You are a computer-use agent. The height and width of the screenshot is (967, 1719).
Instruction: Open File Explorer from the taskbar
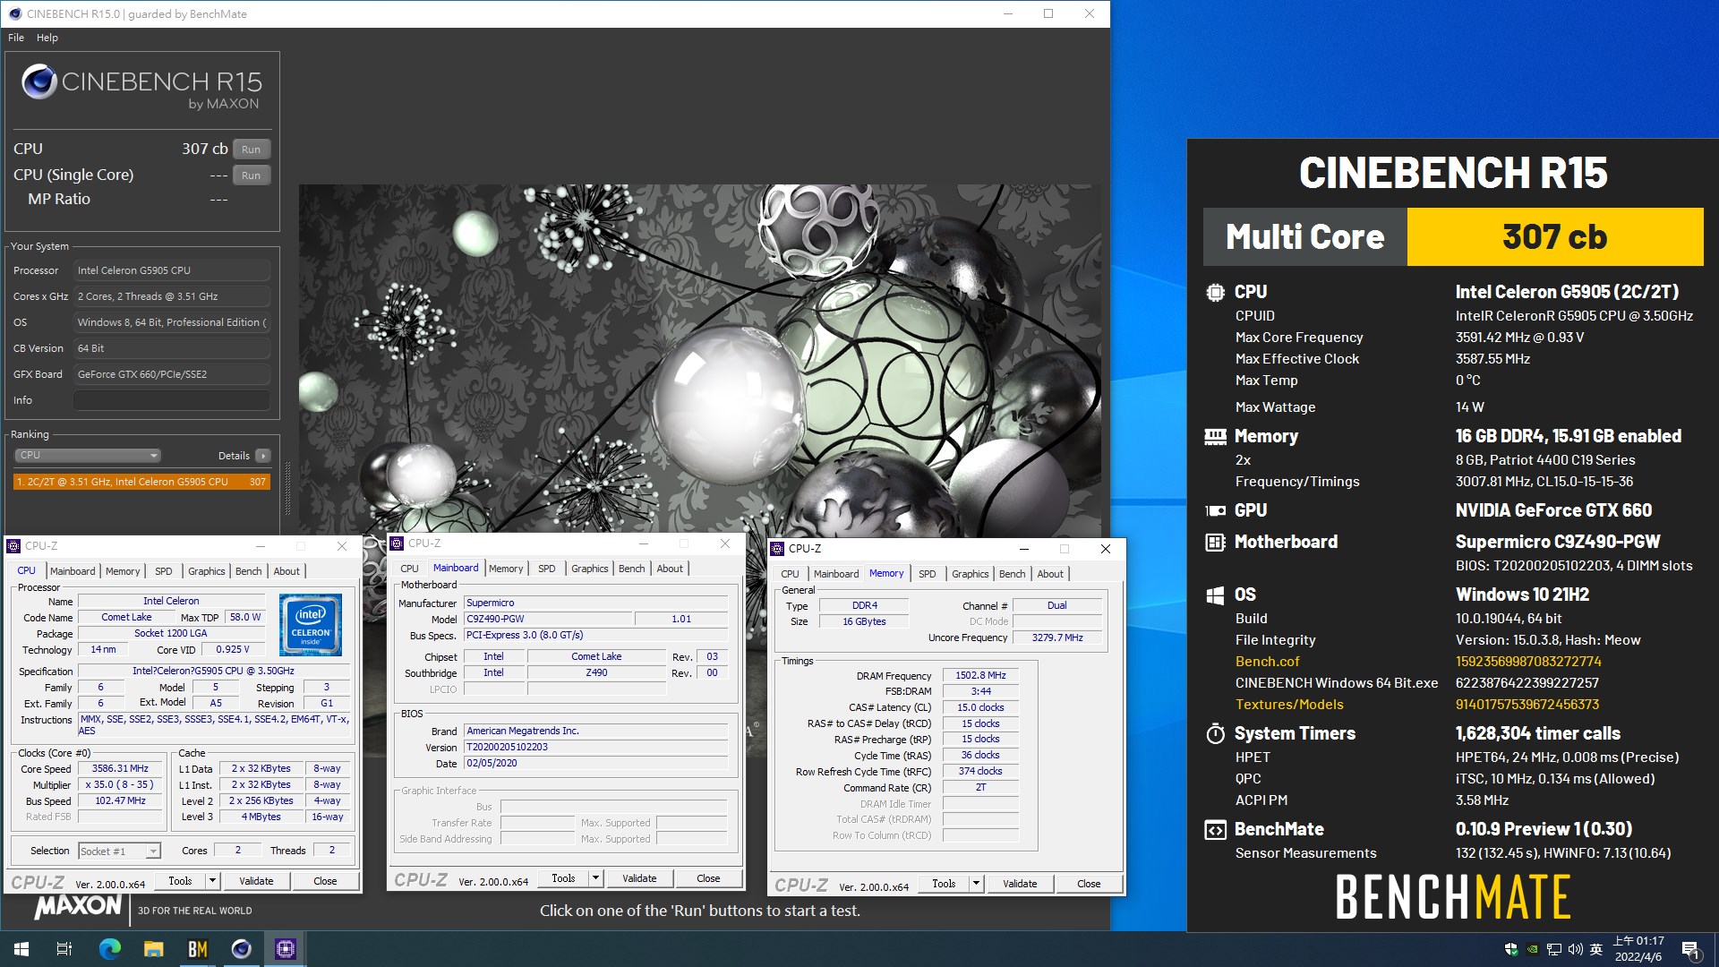pos(153,949)
